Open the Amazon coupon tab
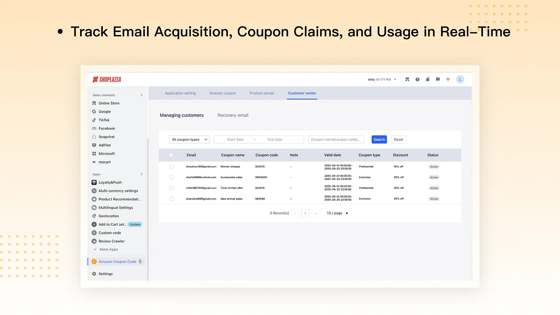The image size is (560, 315). [x=223, y=93]
